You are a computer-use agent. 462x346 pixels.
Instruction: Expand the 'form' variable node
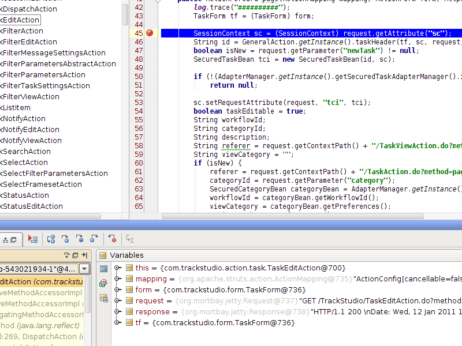pos(117,290)
